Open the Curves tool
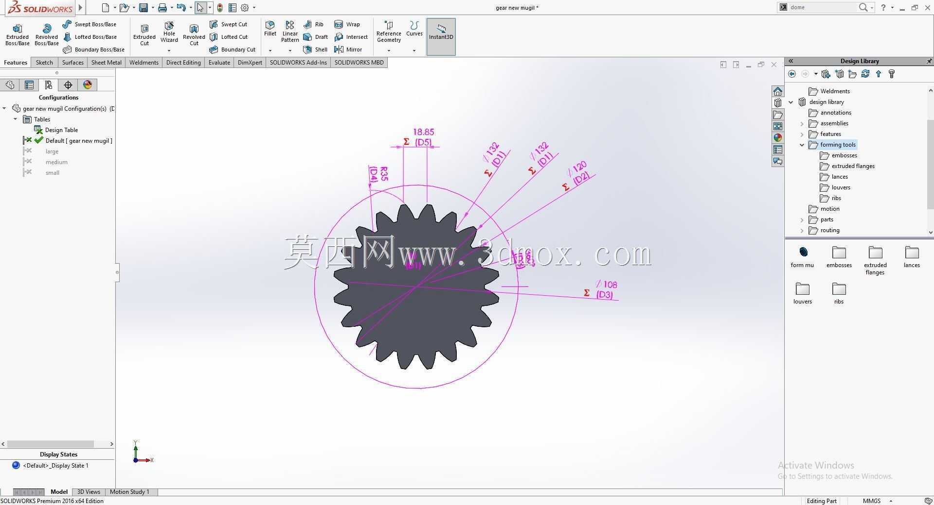The width and height of the screenshot is (934, 505). pos(414,29)
